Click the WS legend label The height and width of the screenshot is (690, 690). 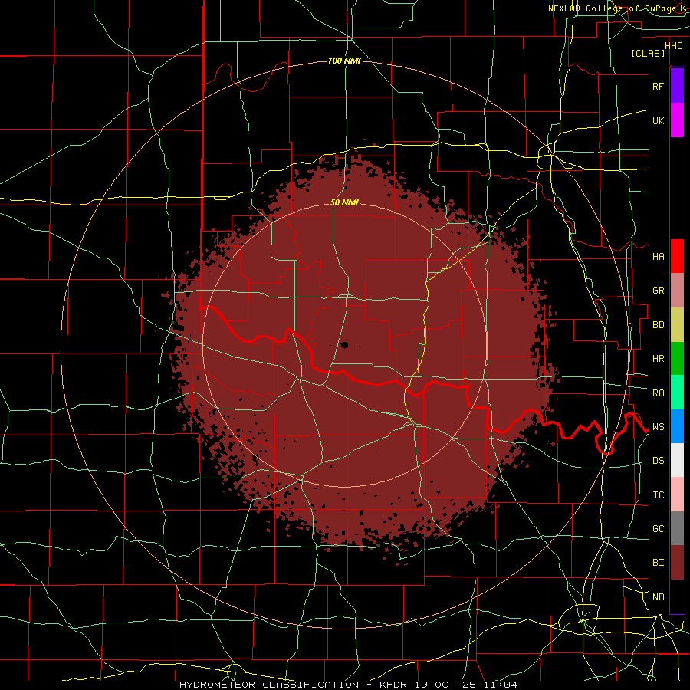click(x=658, y=426)
